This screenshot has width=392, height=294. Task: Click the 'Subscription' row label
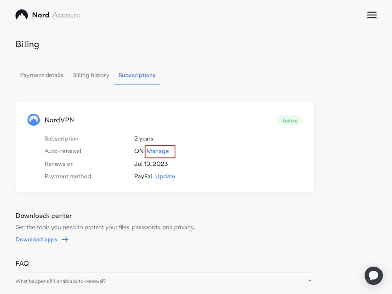point(62,139)
